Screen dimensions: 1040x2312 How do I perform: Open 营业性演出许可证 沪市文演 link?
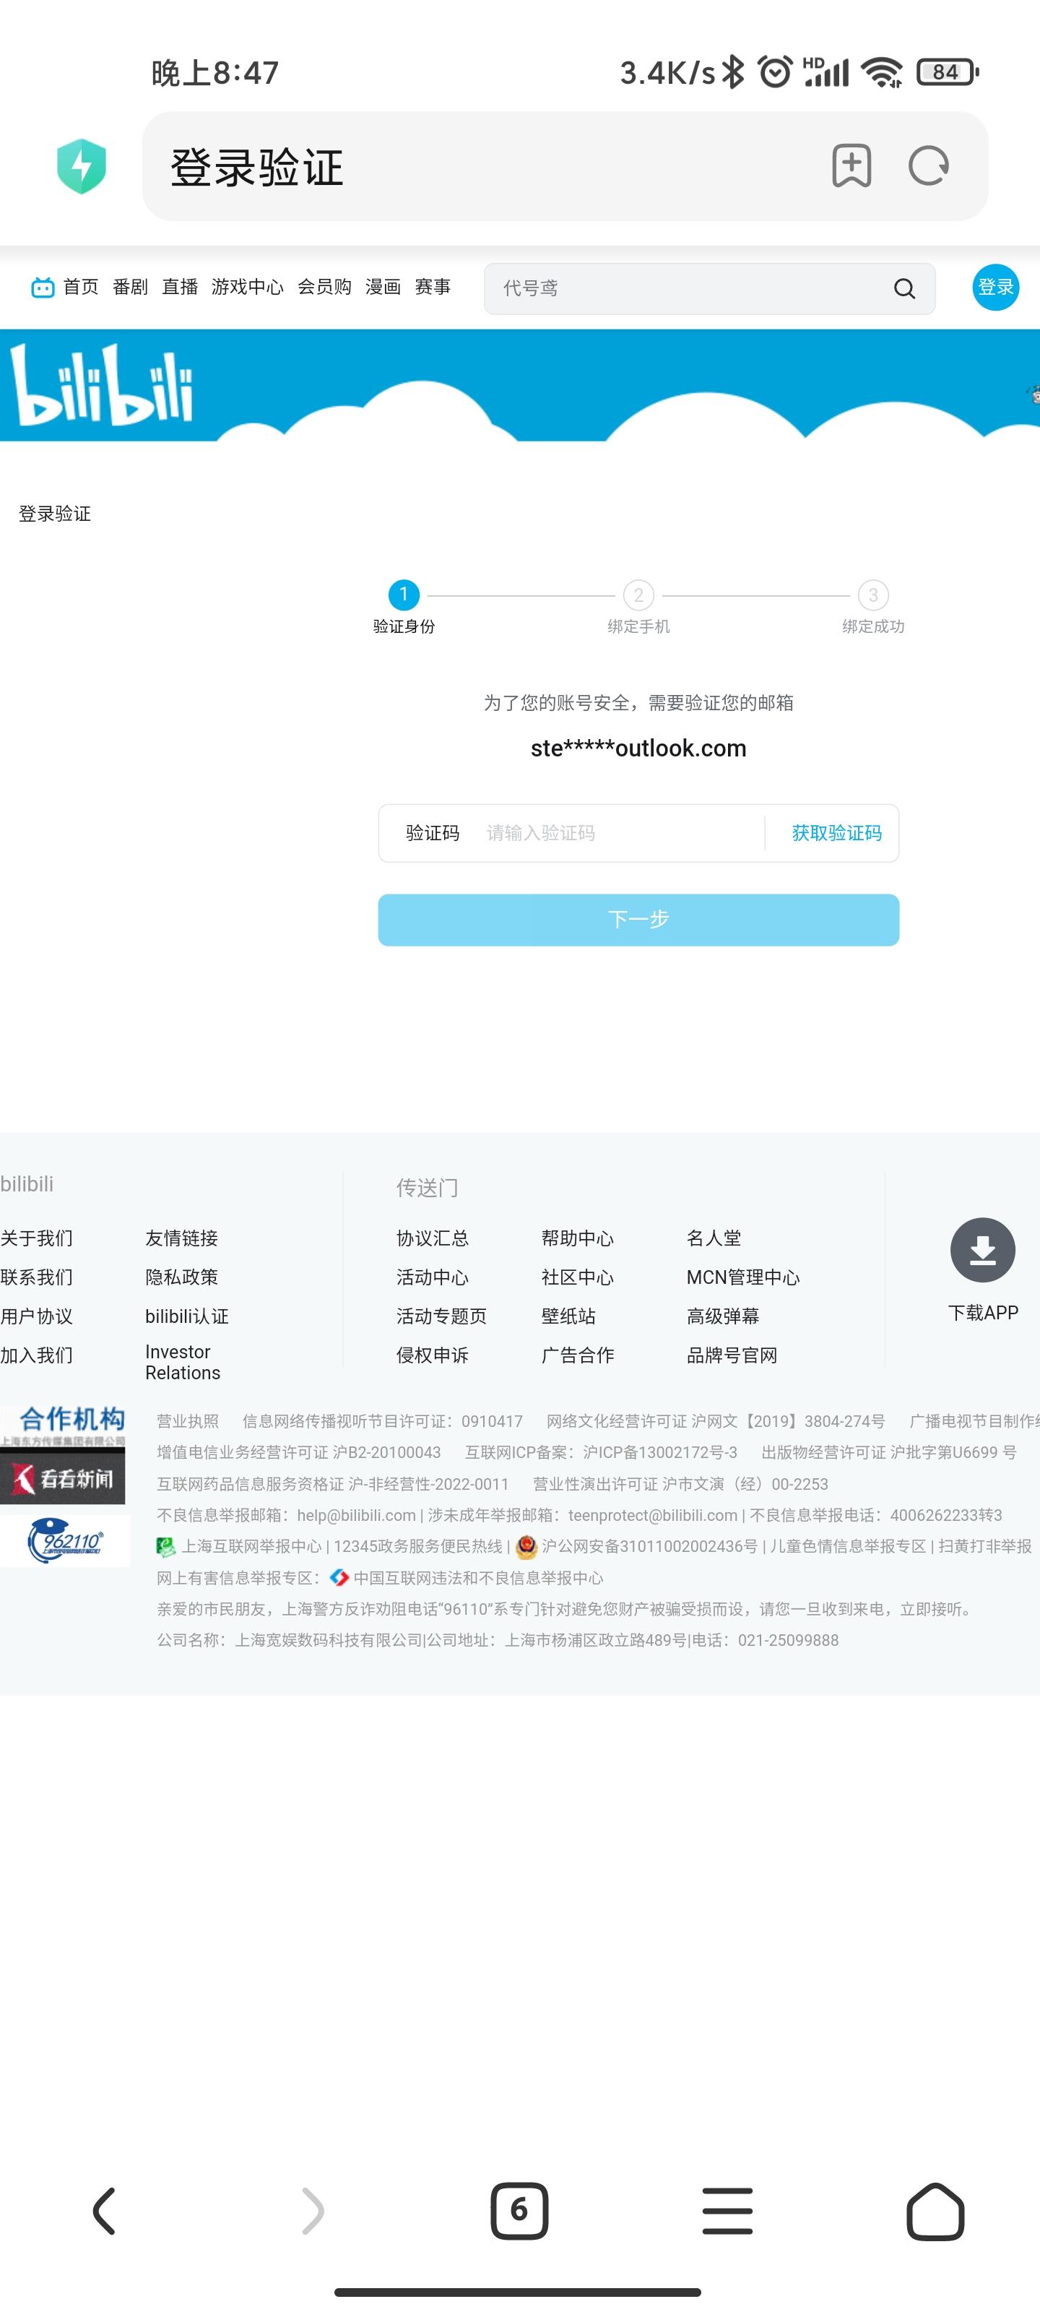tap(680, 1485)
